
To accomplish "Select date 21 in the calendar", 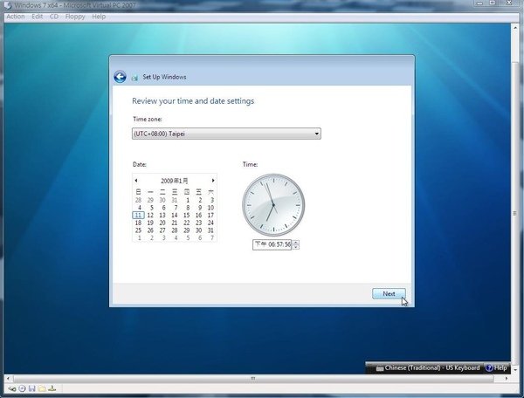I will (175, 223).
